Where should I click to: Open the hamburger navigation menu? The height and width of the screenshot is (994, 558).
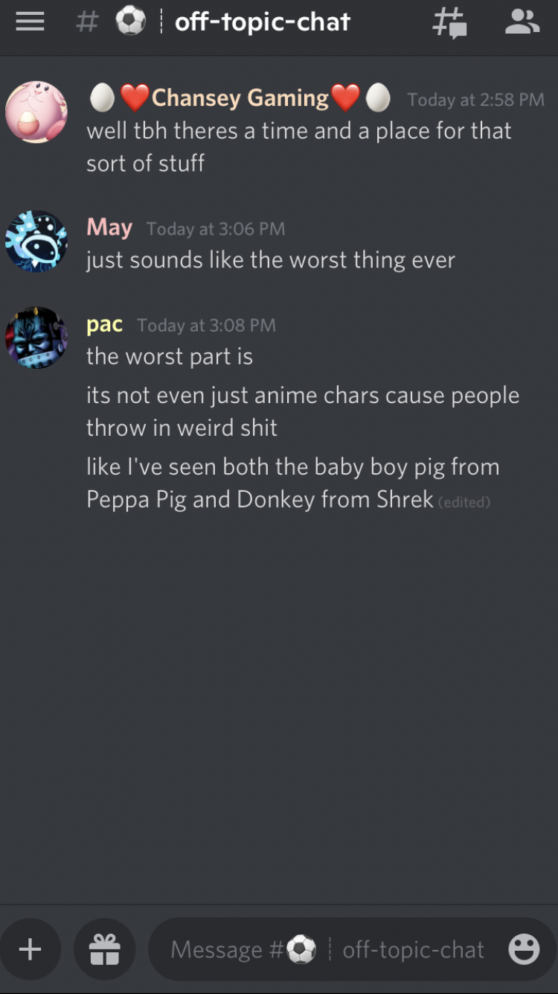point(30,22)
